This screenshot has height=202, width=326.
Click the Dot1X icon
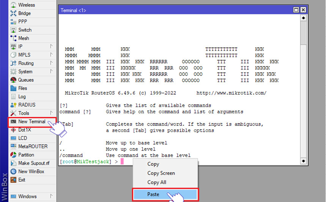(13, 130)
